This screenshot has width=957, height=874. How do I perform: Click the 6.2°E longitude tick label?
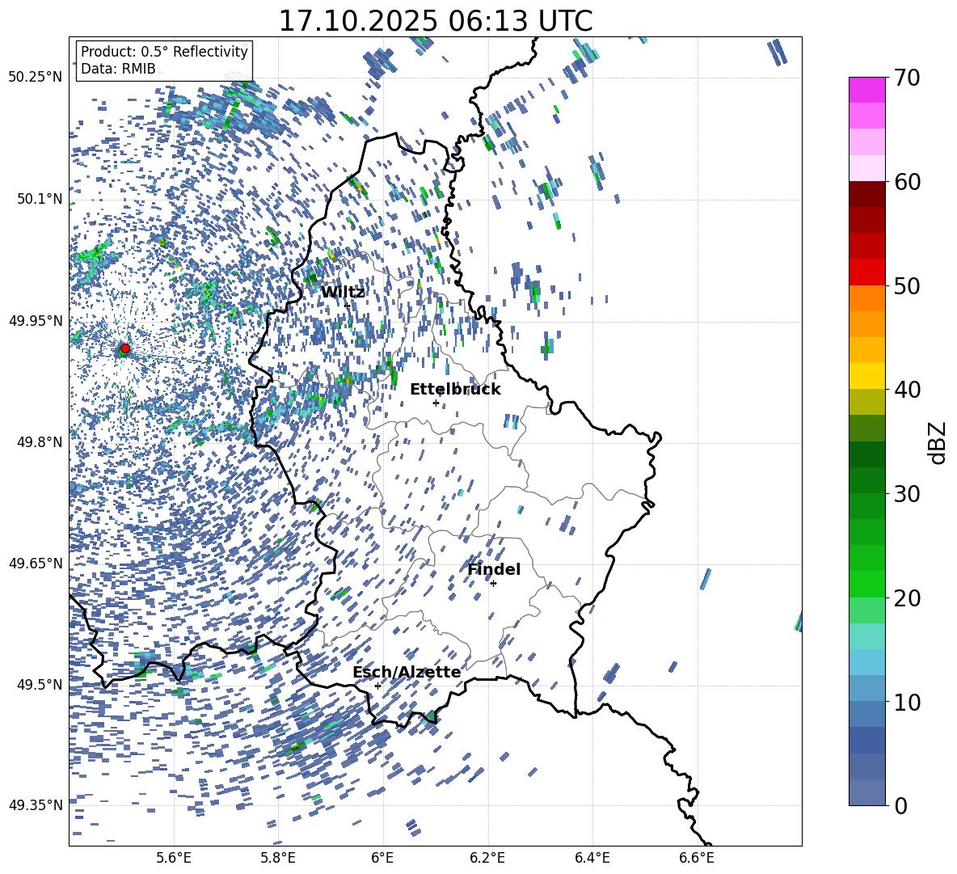pyautogui.click(x=488, y=857)
